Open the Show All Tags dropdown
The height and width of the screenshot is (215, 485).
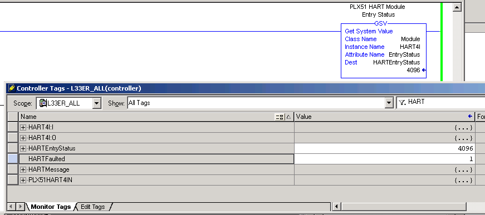point(389,103)
